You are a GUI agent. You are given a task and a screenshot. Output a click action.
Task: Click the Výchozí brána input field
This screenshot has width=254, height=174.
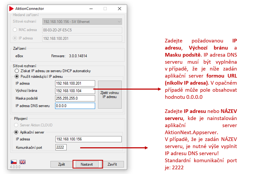coord(75,91)
